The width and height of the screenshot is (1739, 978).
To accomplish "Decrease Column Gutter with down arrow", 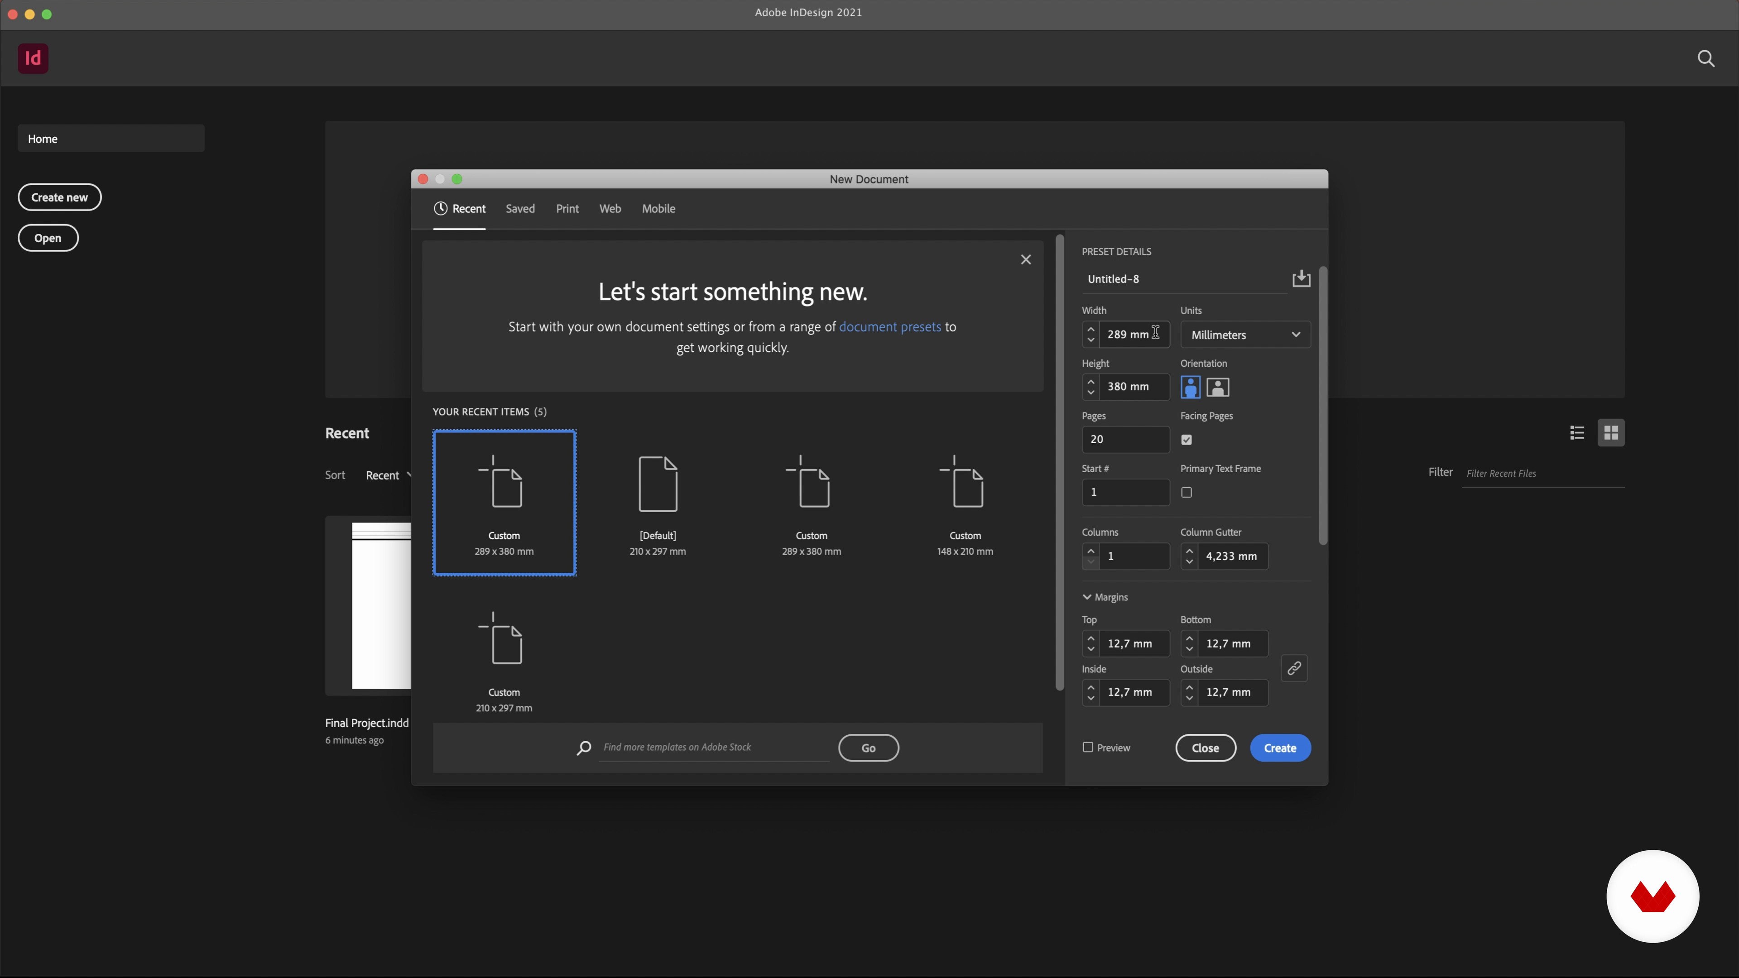I will (1190, 561).
